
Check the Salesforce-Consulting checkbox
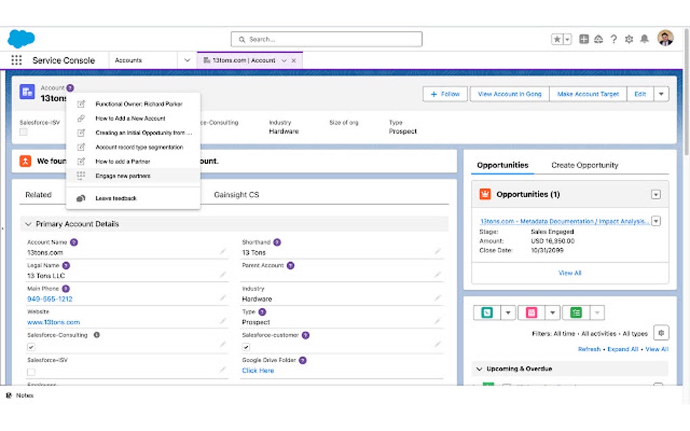point(30,346)
